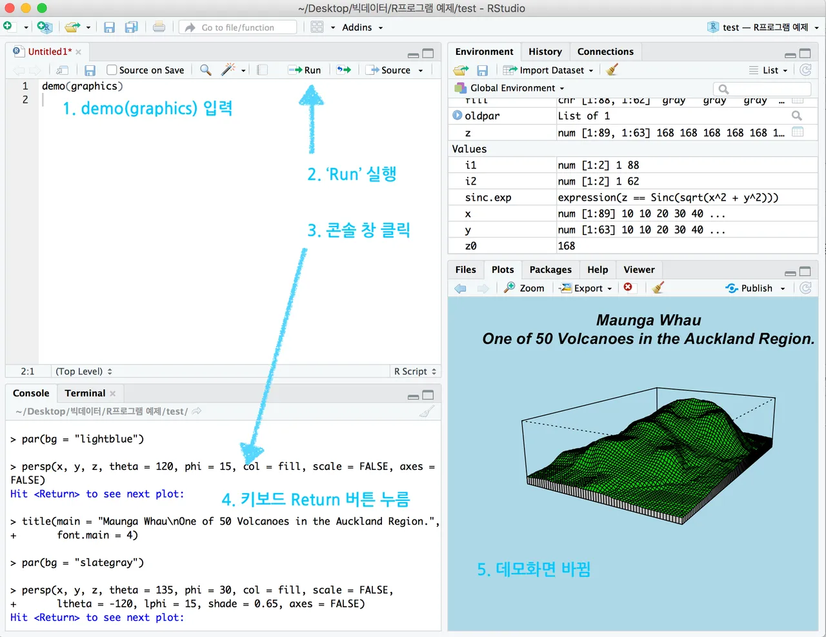Click the Open File folder icon

coord(72,27)
